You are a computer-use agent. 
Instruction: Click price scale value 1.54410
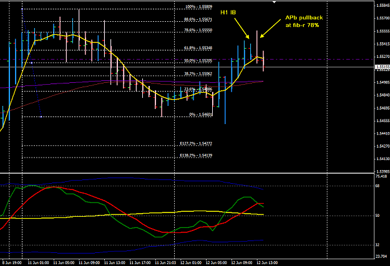pyautogui.click(x=383, y=133)
